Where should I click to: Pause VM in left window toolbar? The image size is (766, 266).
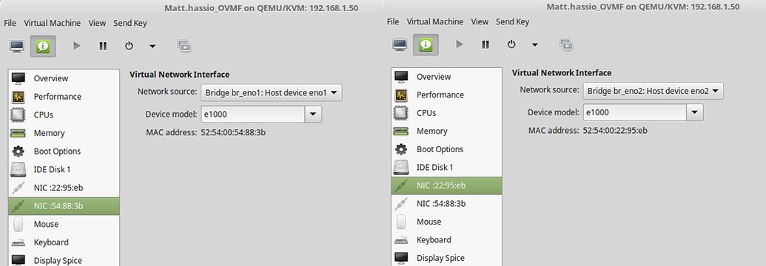(103, 46)
